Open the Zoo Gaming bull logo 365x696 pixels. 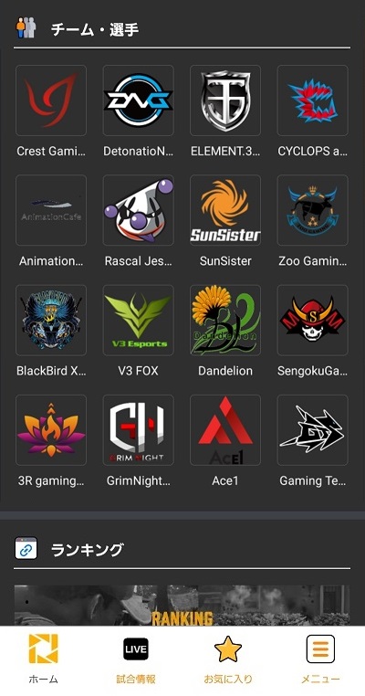tap(313, 210)
